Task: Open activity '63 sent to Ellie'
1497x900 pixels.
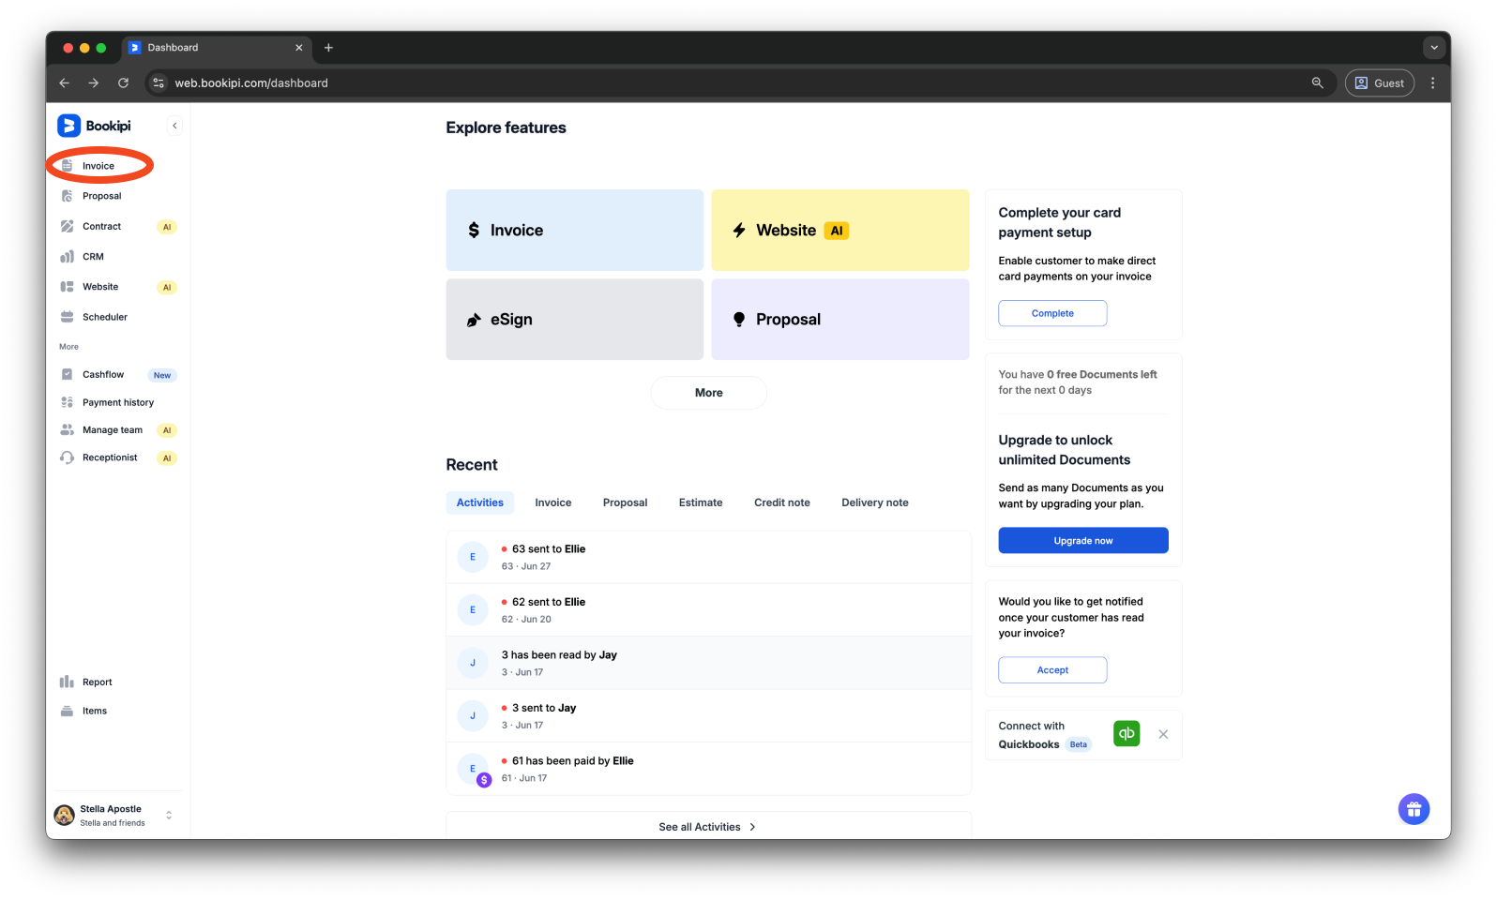Action: 708,557
